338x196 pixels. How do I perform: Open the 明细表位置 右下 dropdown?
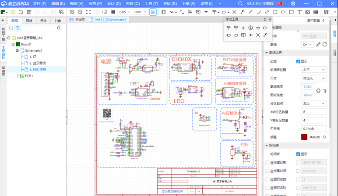[313, 70]
